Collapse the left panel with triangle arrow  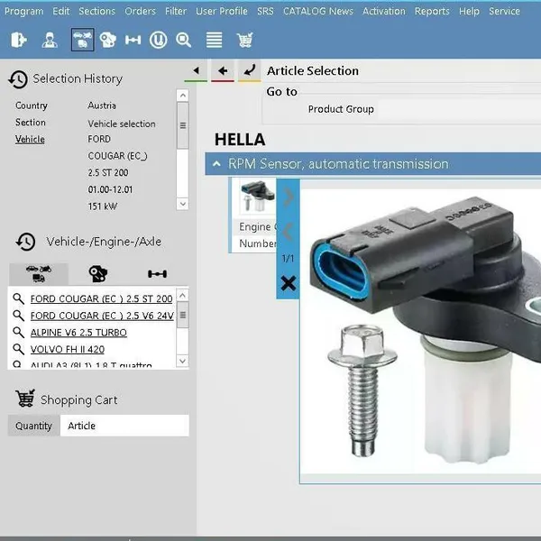[x=196, y=70]
